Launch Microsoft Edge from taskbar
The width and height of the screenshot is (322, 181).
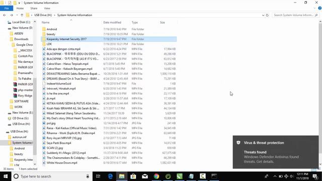(110, 176)
